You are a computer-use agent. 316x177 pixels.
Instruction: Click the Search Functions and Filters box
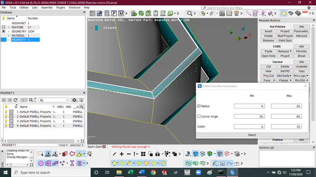pyautogui.click(x=254, y=8)
